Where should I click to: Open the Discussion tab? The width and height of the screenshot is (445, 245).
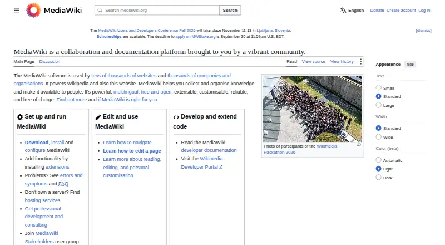click(50, 61)
